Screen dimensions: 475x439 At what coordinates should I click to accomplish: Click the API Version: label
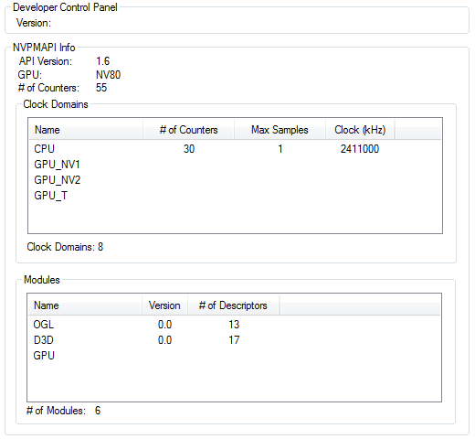(x=46, y=61)
